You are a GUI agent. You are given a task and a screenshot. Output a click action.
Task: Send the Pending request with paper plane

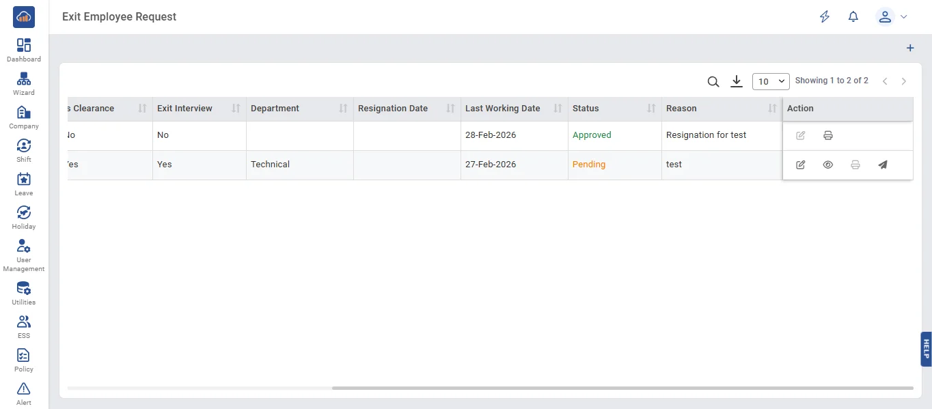[x=882, y=165]
